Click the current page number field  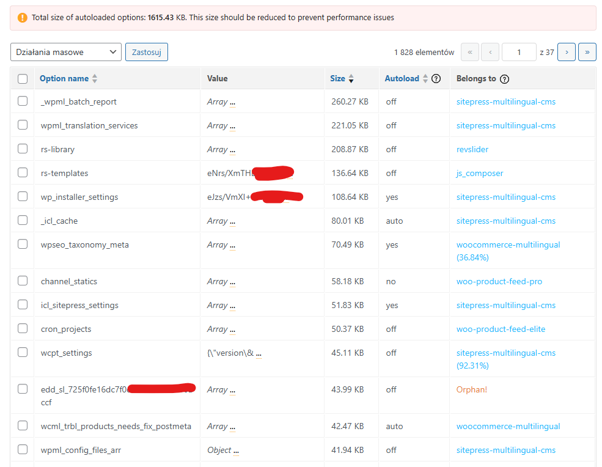click(x=519, y=52)
